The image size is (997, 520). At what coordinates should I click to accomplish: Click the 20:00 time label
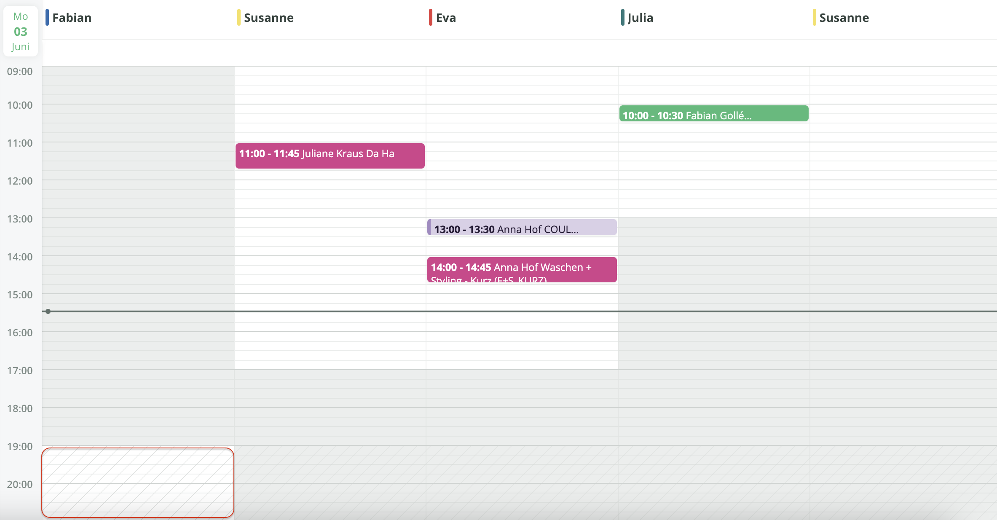click(x=20, y=485)
